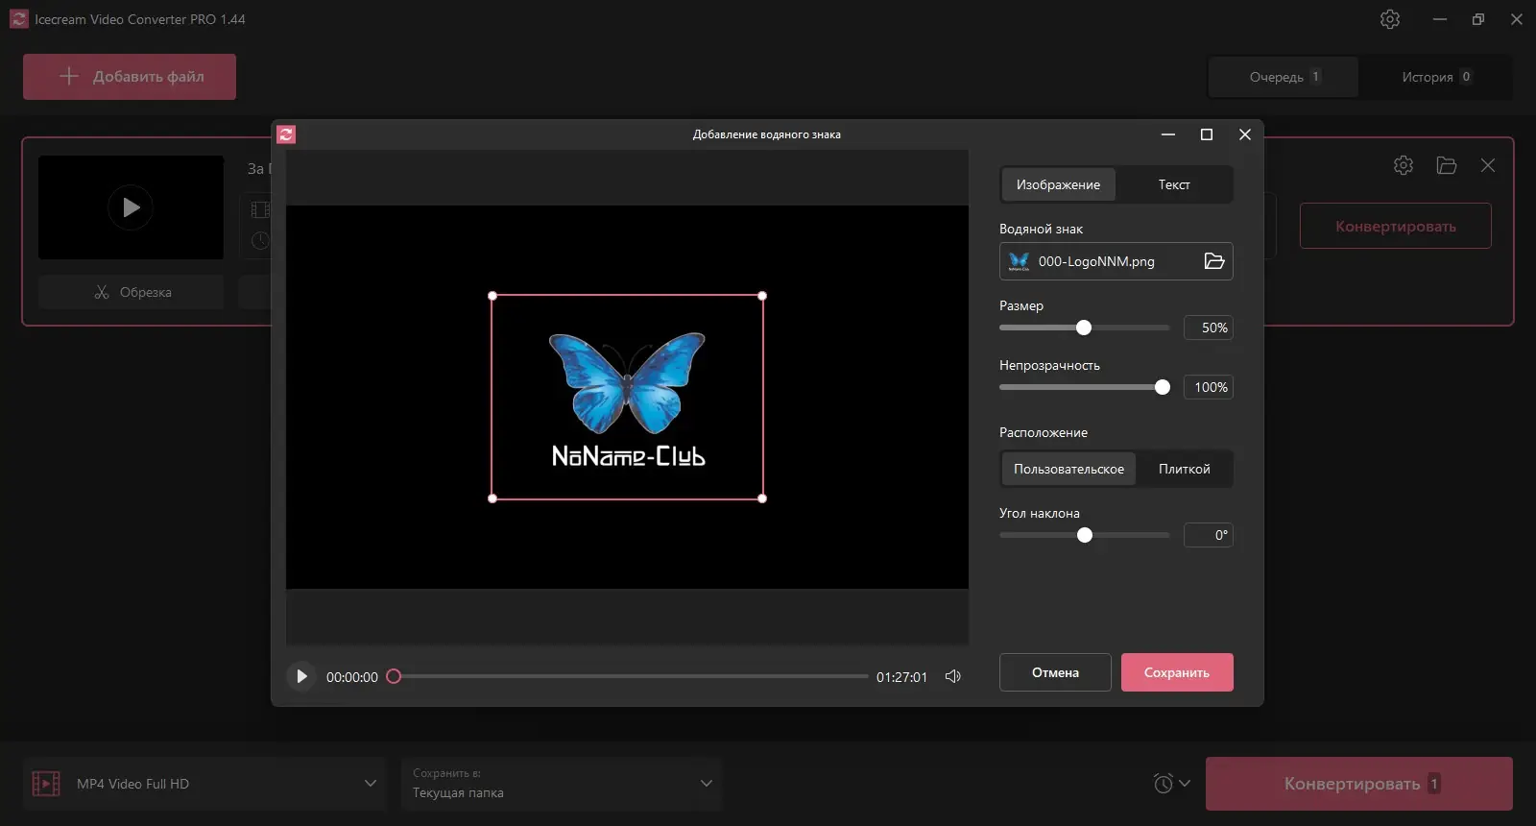Remove queued file with X icon
The height and width of the screenshot is (826, 1536).
[1488, 165]
